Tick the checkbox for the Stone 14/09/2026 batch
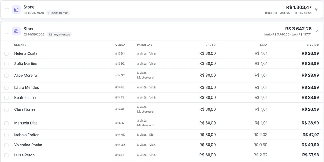Image resolution: width=324 pixels, height=162 pixels. pos(7,32)
